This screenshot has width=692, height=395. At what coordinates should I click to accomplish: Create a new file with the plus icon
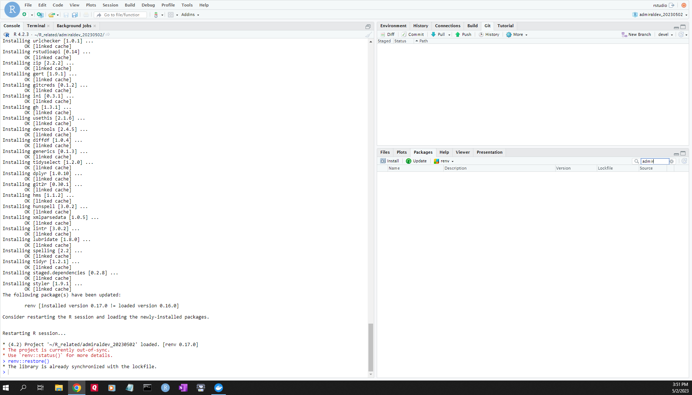(x=24, y=14)
